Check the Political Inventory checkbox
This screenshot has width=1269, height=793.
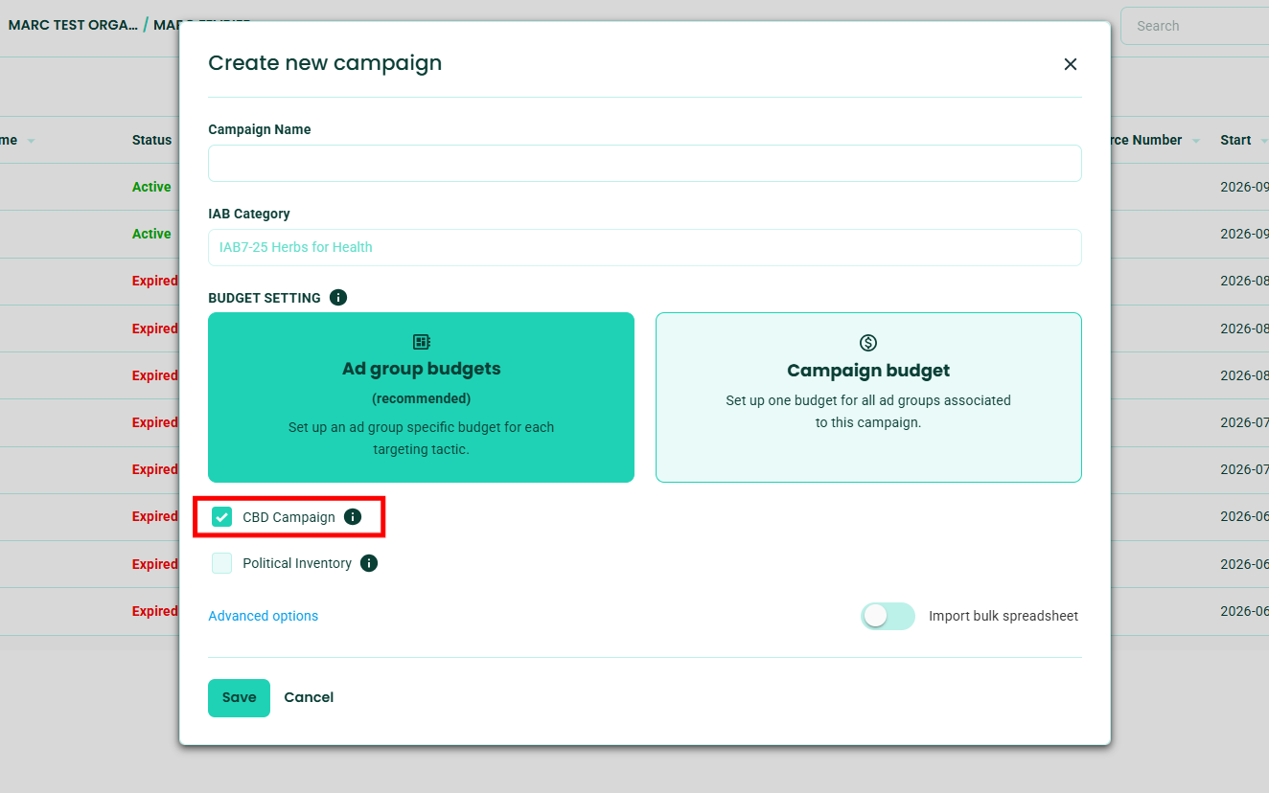(x=222, y=563)
